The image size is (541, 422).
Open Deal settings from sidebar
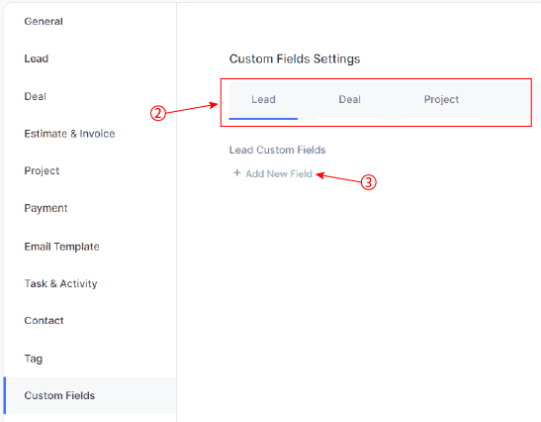point(36,96)
